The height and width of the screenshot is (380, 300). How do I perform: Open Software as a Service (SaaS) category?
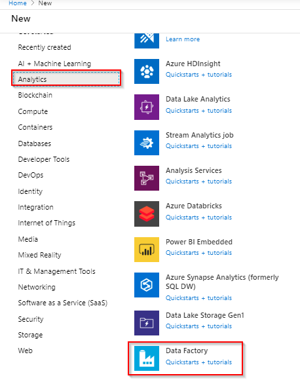[62, 303]
